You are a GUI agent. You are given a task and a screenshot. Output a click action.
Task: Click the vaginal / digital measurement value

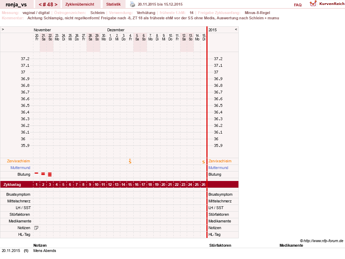pos(36,13)
